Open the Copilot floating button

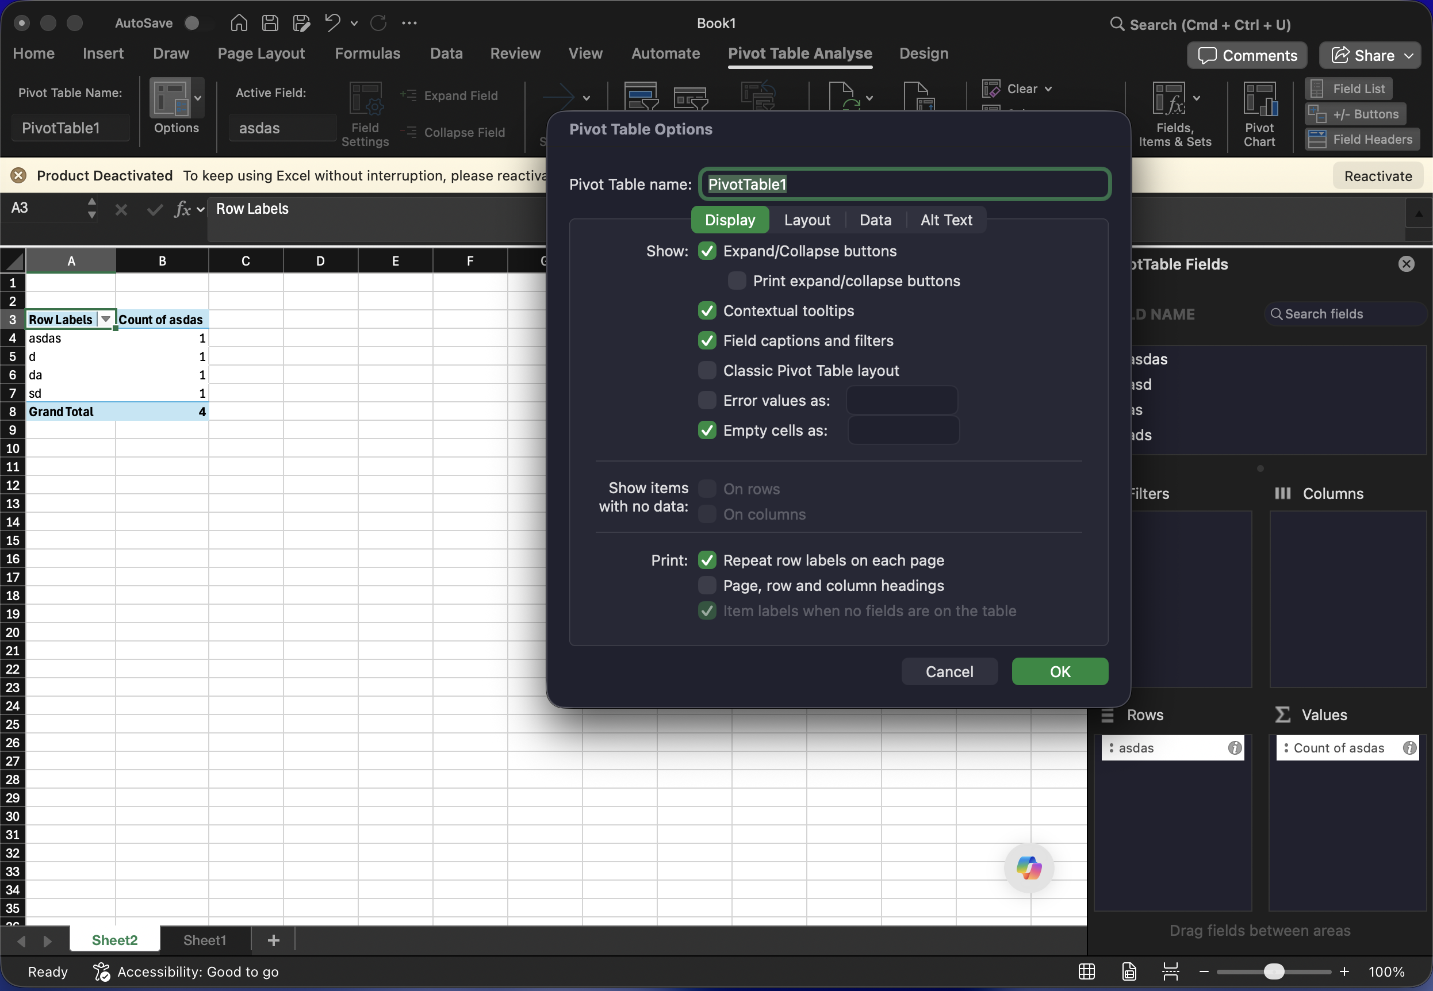point(1029,867)
